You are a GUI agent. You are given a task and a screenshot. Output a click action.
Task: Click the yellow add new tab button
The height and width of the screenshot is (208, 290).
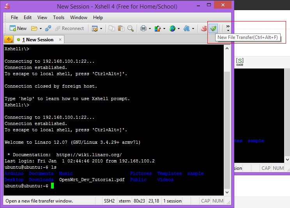[x=9, y=39]
